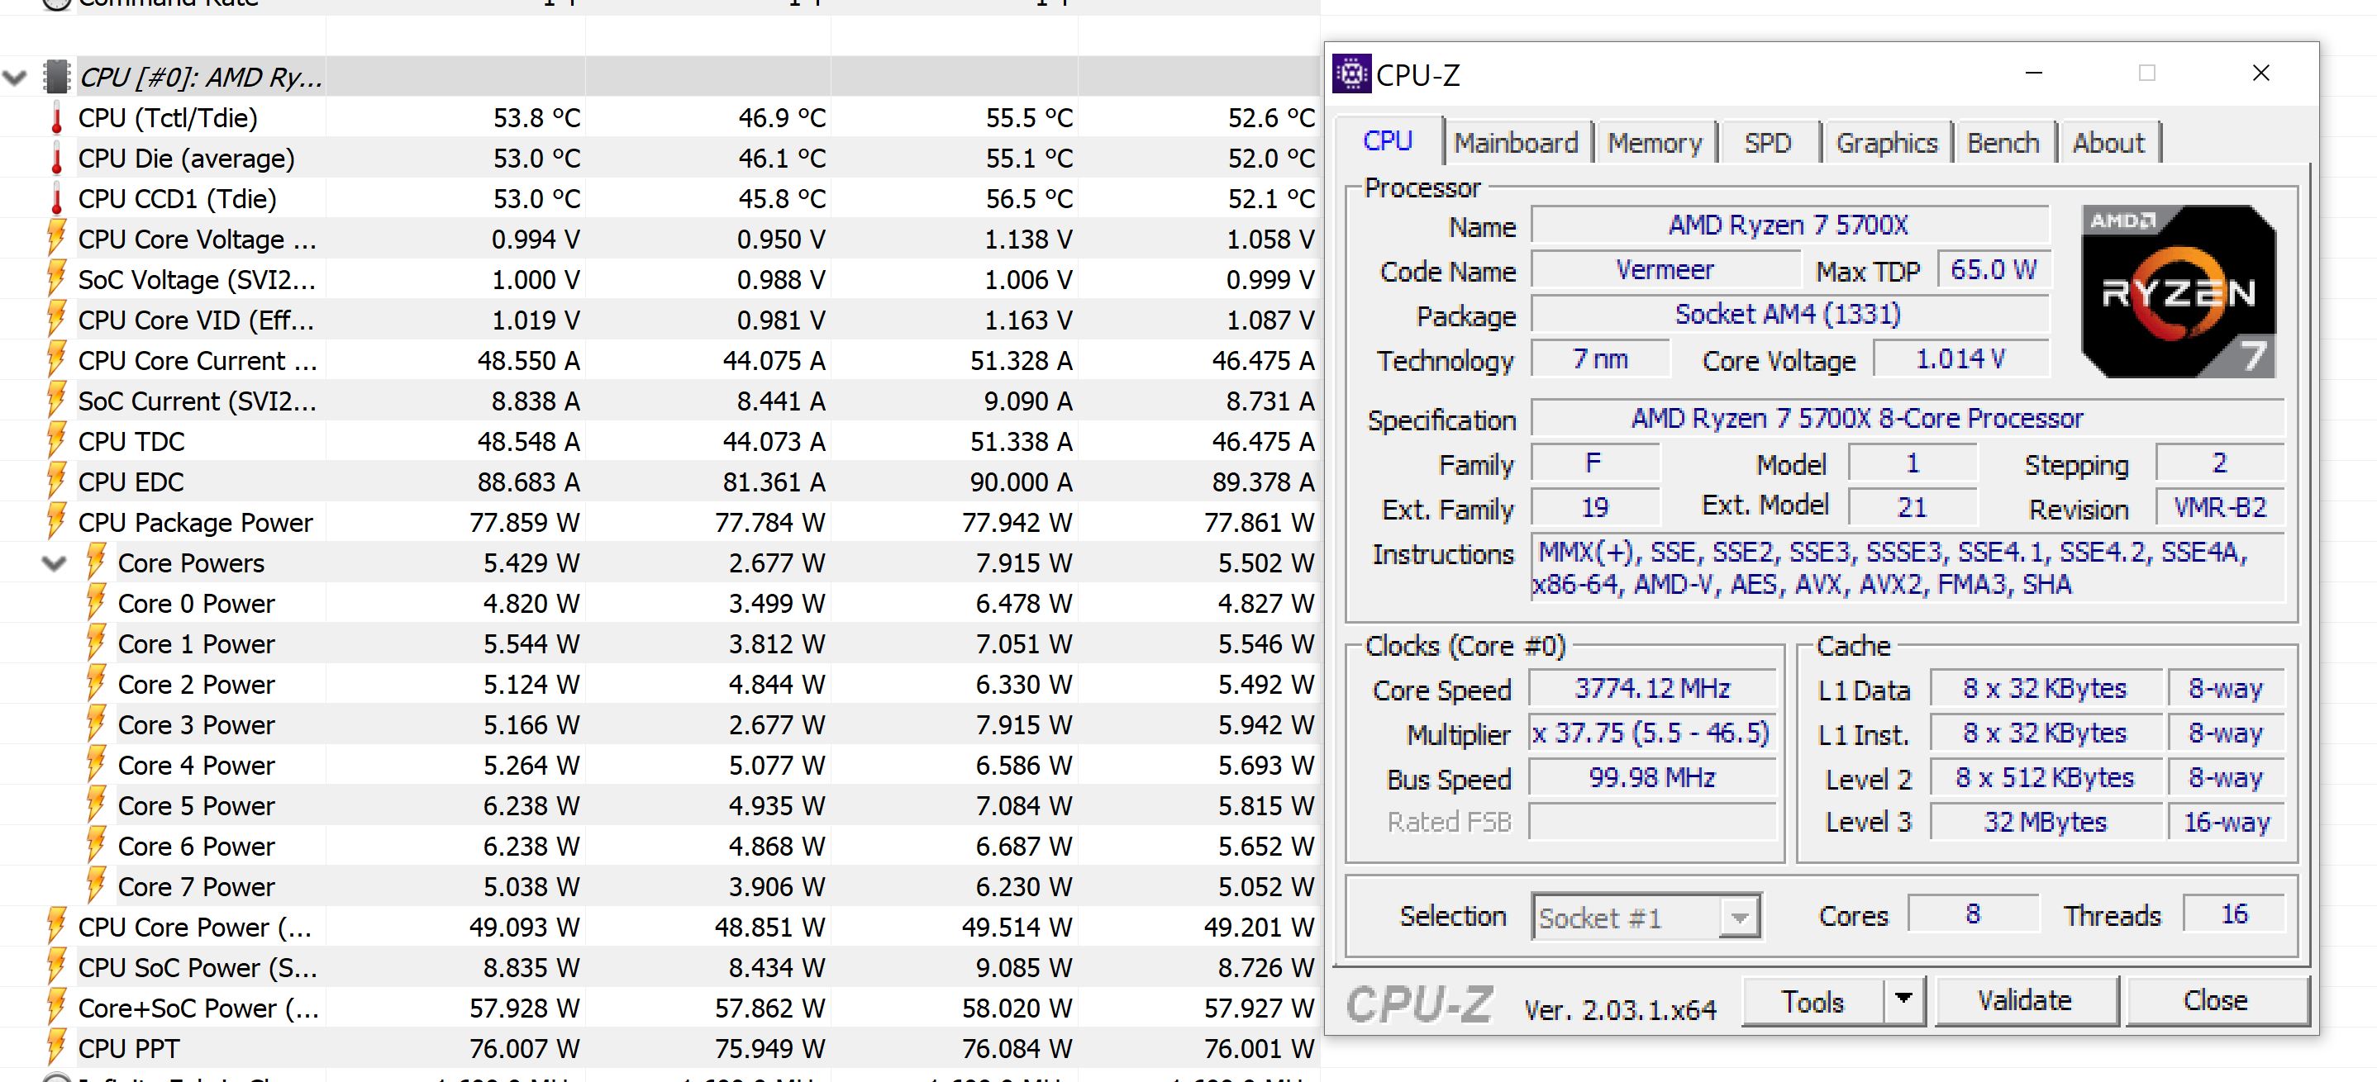The height and width of the screenshot is (1082, 2377).
Task: Click the chip icon beside CPU [#0]: AMD Ry...
Action: 57,77
